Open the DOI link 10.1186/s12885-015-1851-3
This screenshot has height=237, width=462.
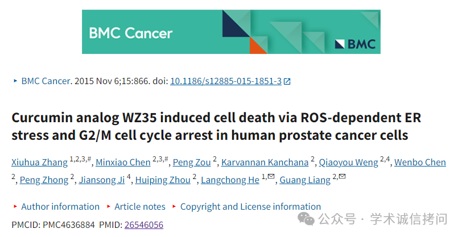[x=226, y=81]
